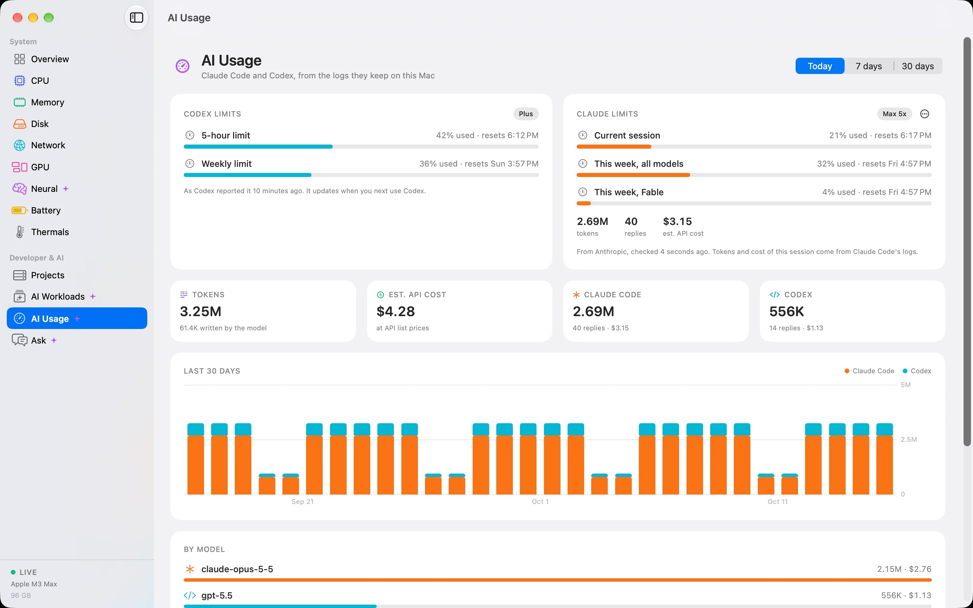Toggle the sidebar visibility button
The width and height of the screenshot is (973, 608).
pyautogui.click(x=136, y=18)
